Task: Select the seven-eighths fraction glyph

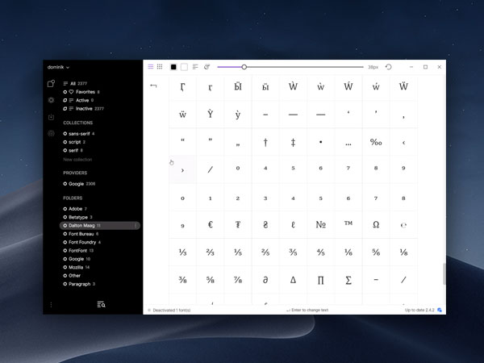Action: coord(238,280)
